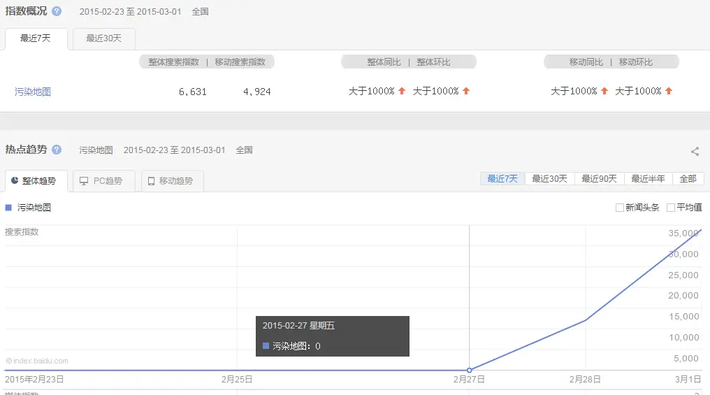Enable the 平均值 checkbox
The width and height of the screenshot is (710, 395).
(671, 208)
